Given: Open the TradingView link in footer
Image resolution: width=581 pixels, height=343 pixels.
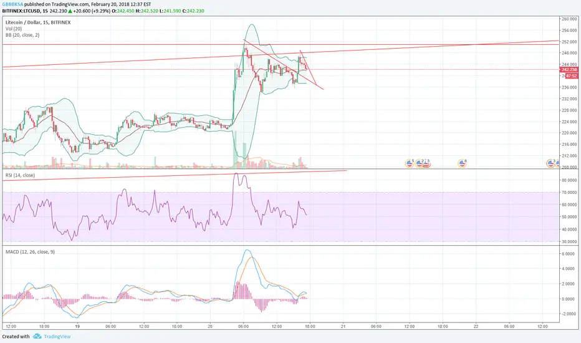Looking at the screenshot, I should (57, 336).
